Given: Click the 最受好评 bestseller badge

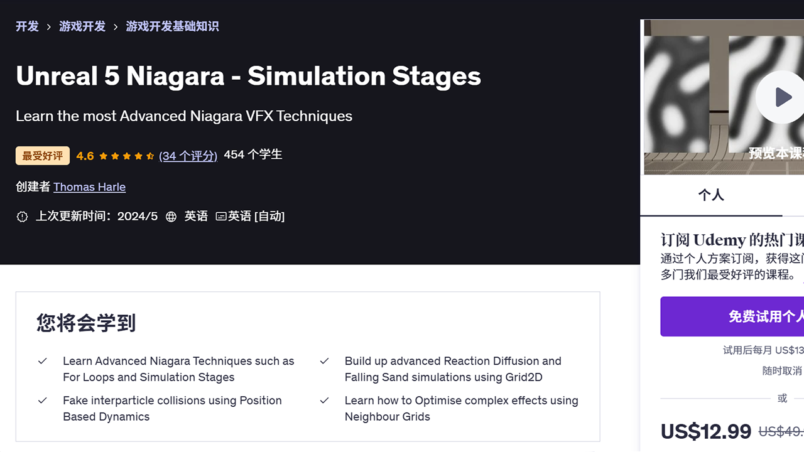Looking at the screenshot, I should 43,156.
